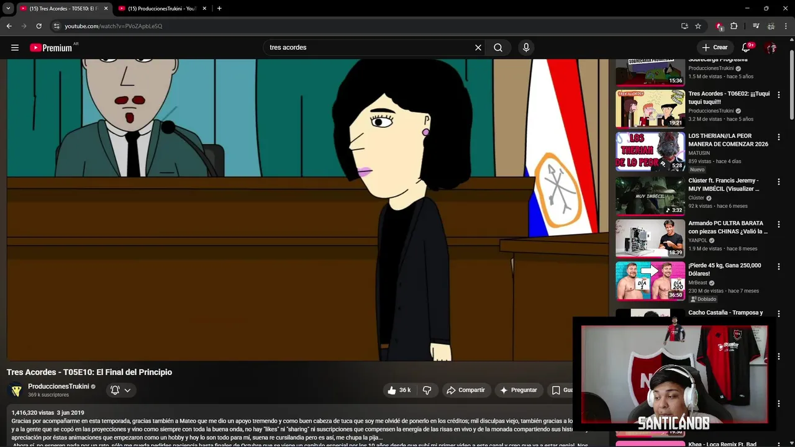Image resolution: width=795 pixels, height=447 pixels.
Task: Open the Preguntar ask button
Action: (x=519, y=391)
